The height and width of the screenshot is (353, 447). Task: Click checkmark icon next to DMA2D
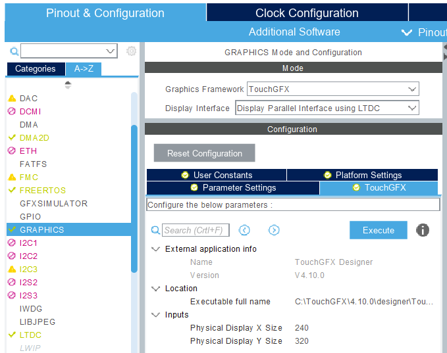tap(12, 137)
